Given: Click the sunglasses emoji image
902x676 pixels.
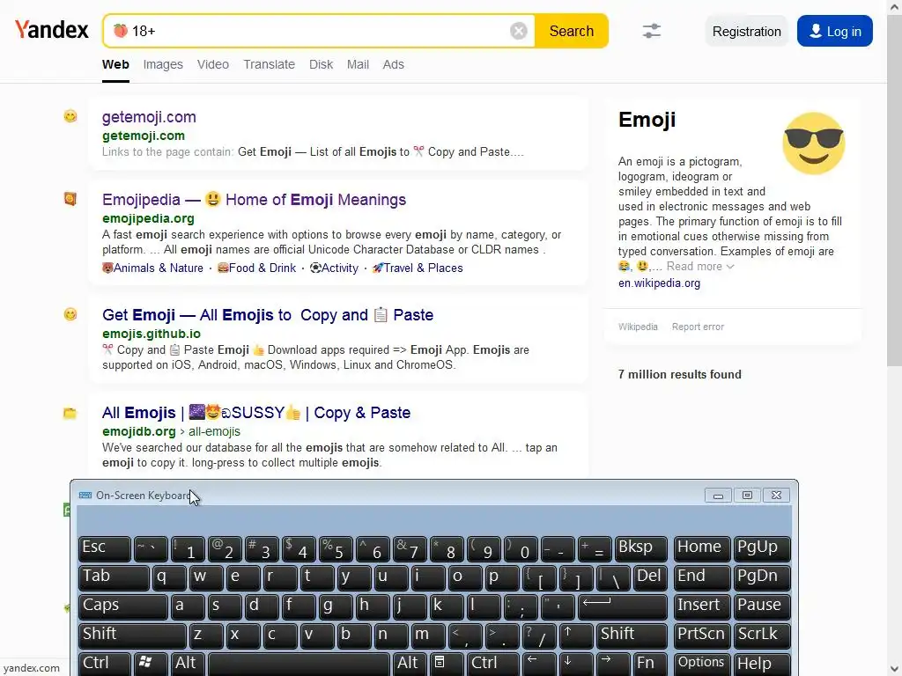Looking at the screenshot, I should (x=813, y=143).
